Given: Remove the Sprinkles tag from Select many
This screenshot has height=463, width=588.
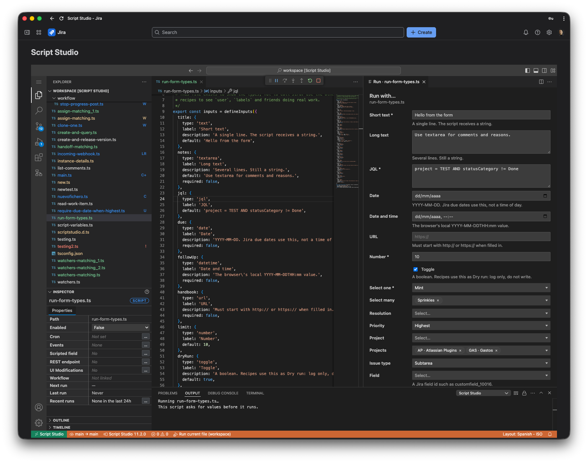Looking at the screenshot, I should click(x=438, y=301).
